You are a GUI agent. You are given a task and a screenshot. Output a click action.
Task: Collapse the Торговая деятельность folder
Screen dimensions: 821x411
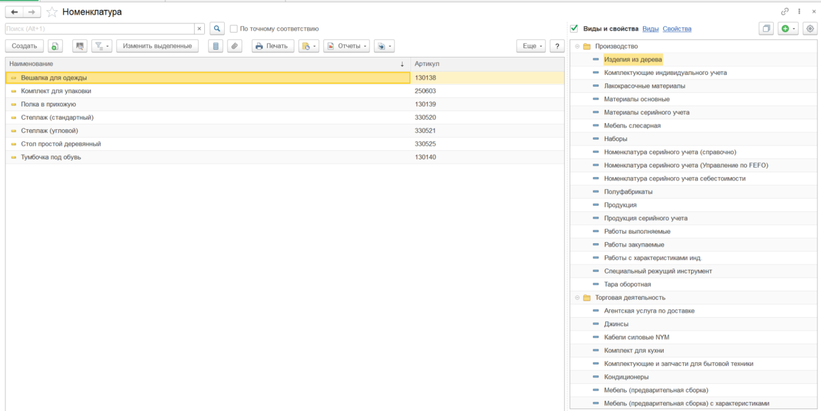coord(577,298)
